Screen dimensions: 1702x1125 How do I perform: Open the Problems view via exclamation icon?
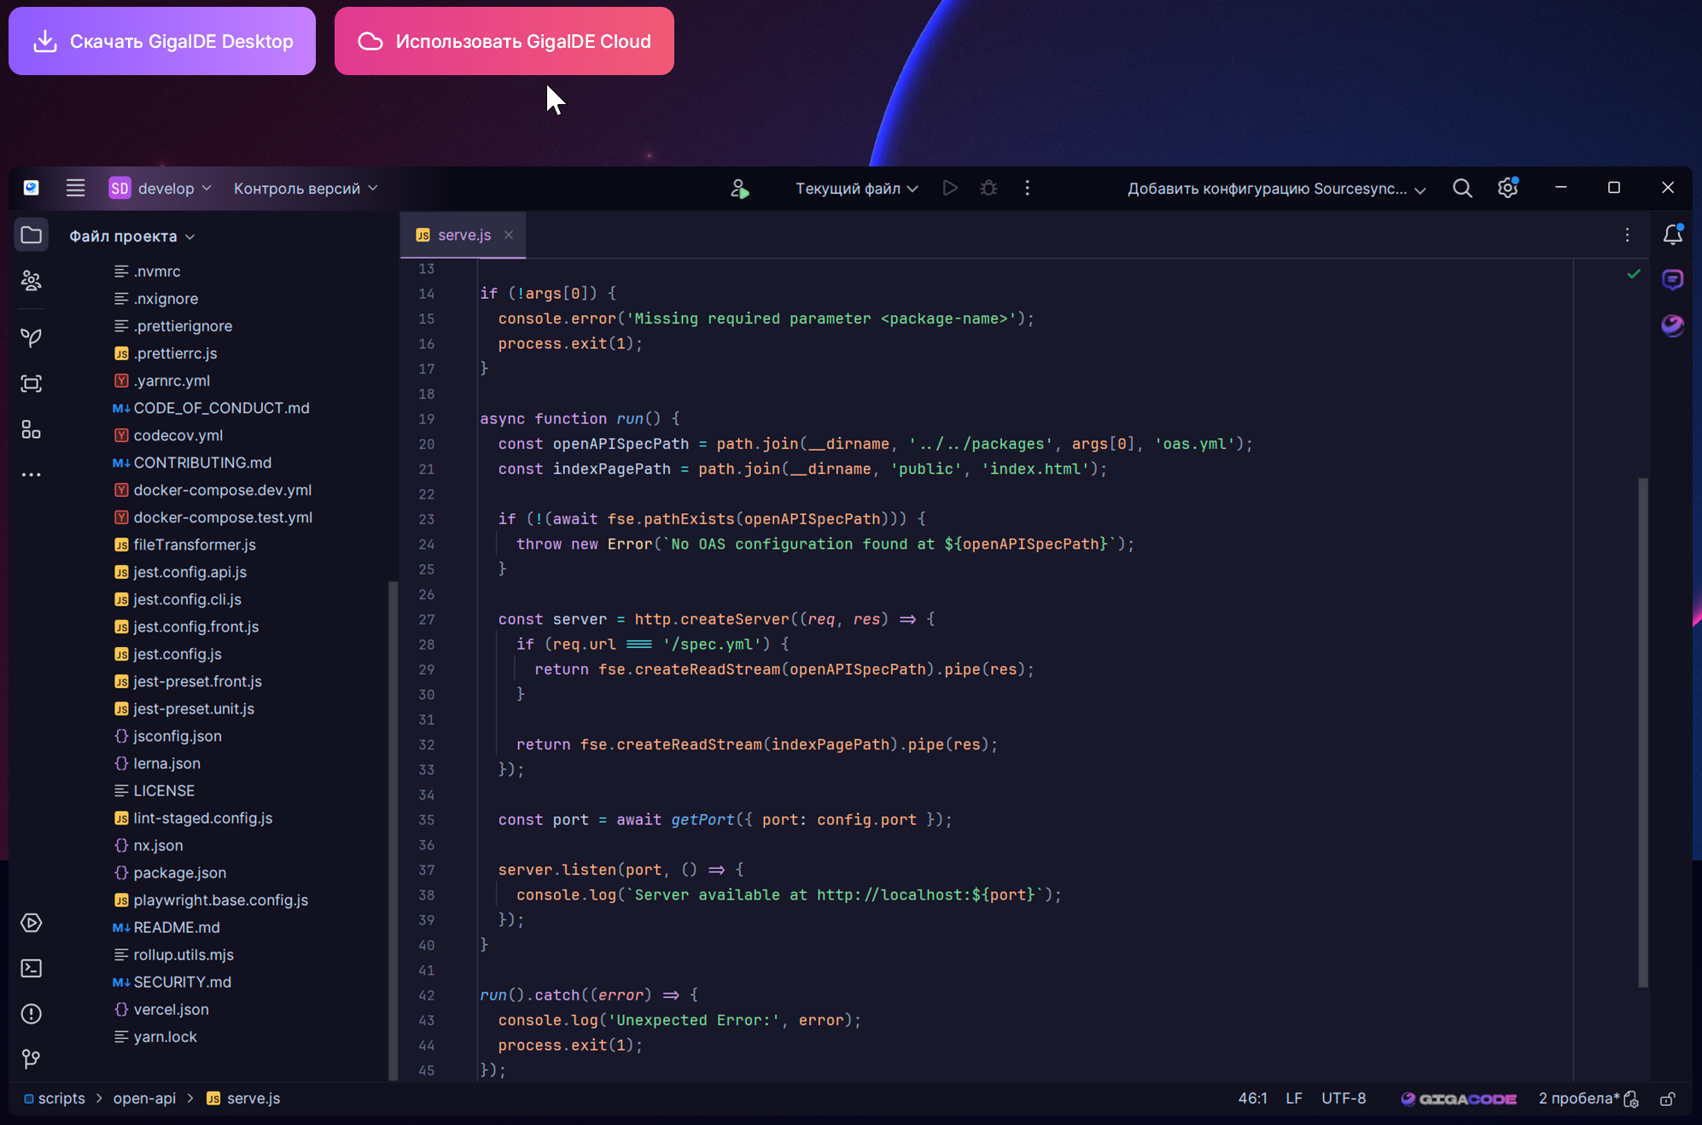point(31,1013)
